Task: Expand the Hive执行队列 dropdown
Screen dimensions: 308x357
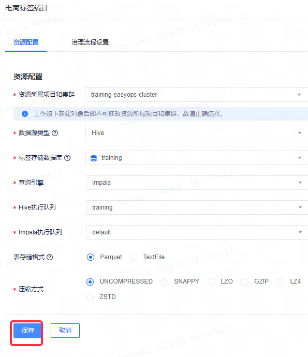Action: (x=197, y=207)
